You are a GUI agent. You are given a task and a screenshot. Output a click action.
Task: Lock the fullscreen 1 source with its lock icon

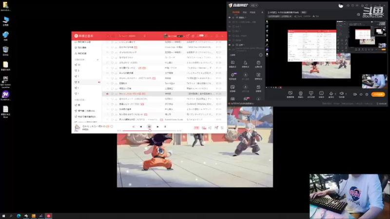tap(234, 45)
